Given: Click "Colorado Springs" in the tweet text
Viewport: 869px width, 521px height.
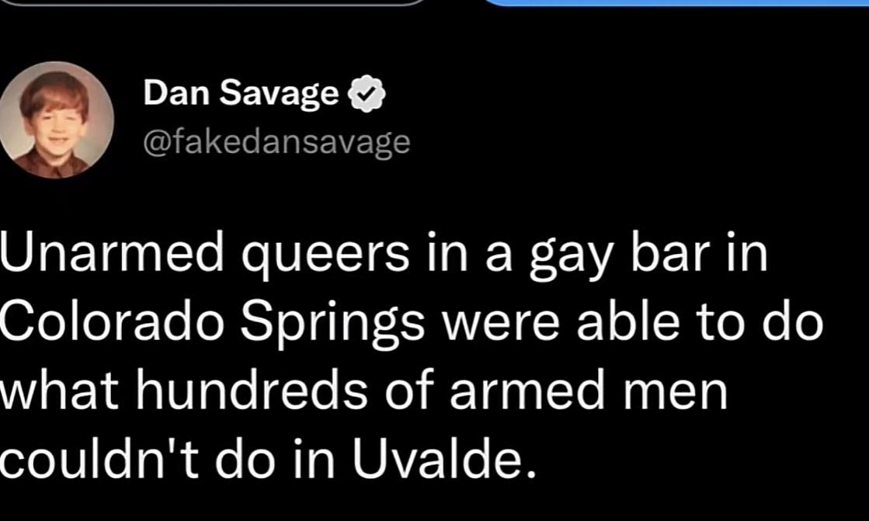Looking at the screenshot, I should pos(212,323).
